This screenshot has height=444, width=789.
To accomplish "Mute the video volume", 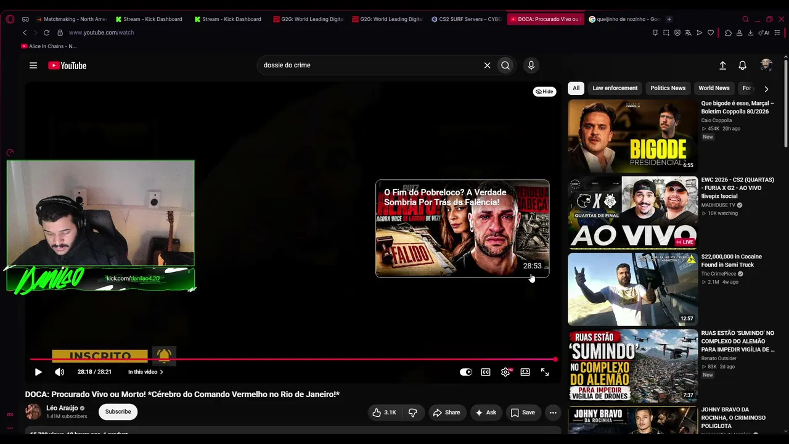I will click(x=59, y=372).
